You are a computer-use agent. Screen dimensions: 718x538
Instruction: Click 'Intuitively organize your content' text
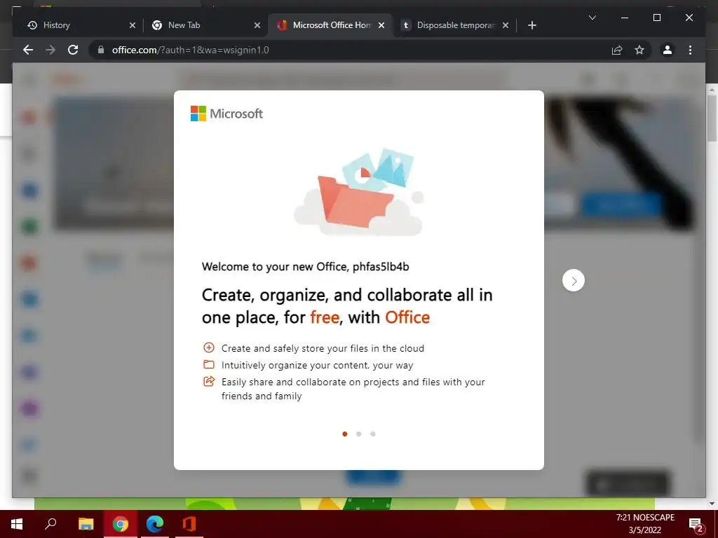[x=318, y=365]
